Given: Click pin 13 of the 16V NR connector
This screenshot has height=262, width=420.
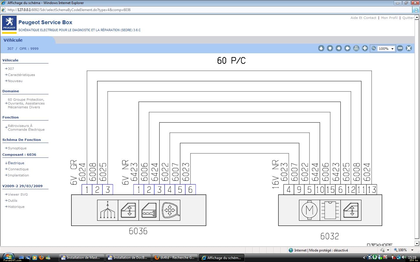Looking at the screenshot, I should click(x=372, y=190).
